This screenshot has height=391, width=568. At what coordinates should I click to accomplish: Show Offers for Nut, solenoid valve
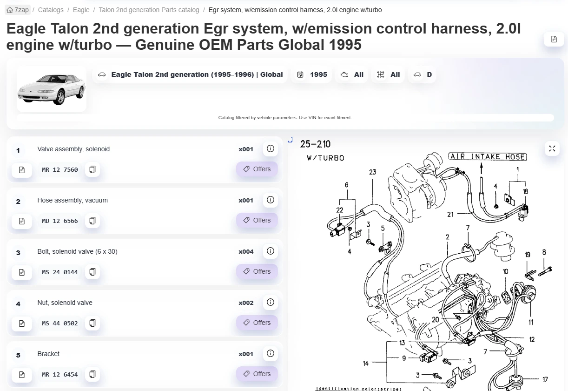pyautogui.click(x=257, y=323)
